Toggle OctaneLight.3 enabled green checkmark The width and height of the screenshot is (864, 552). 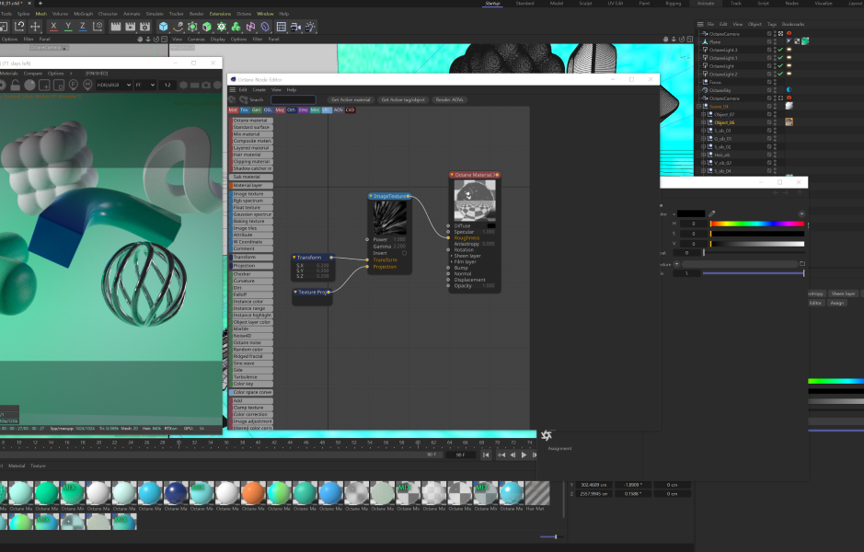click(780, 50)
